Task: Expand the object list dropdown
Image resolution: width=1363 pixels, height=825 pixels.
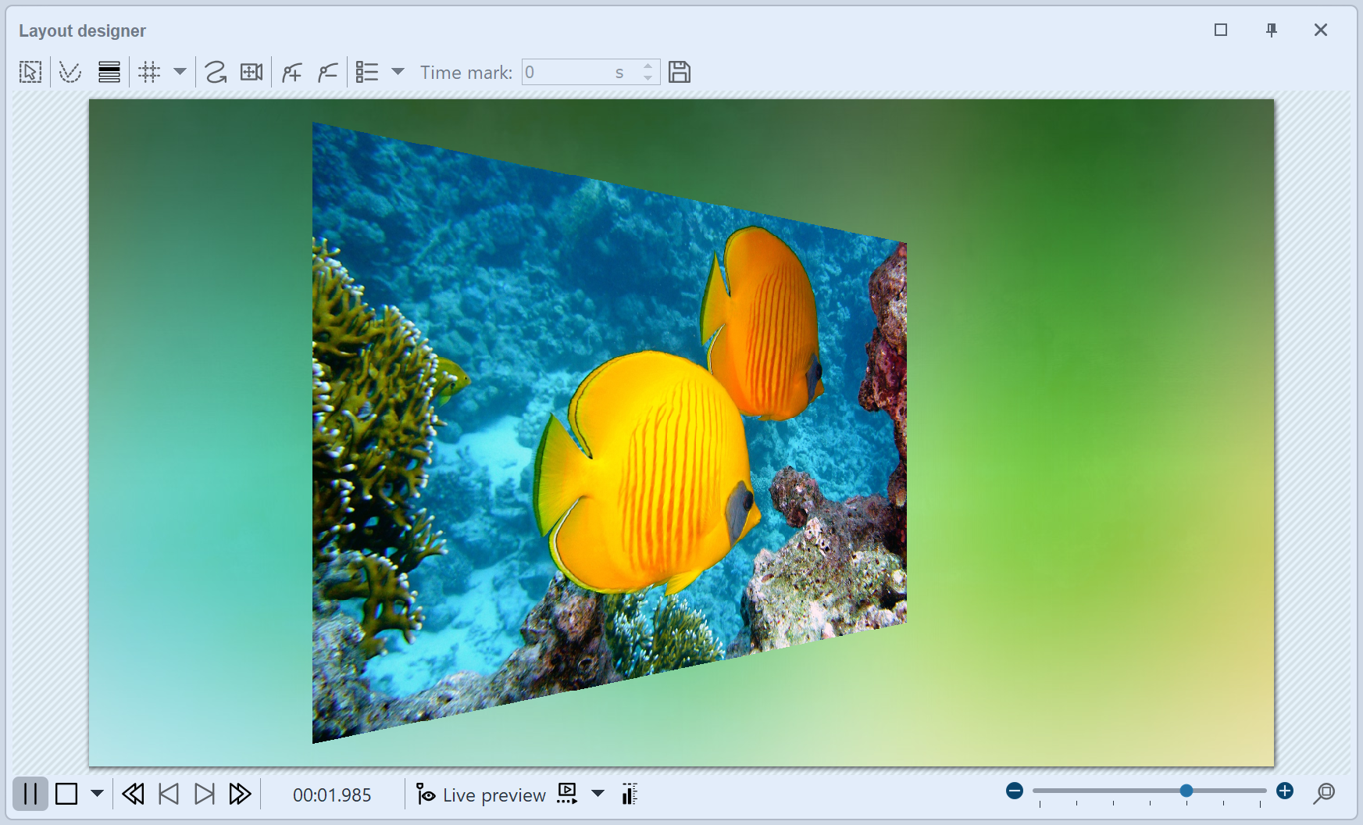Action: [x=399, y=72]
